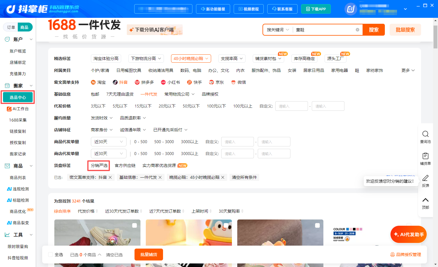The width and height of the screenshot is (438, 267).
Task: Switch to the 订单 tab
Action: point(11,27)
